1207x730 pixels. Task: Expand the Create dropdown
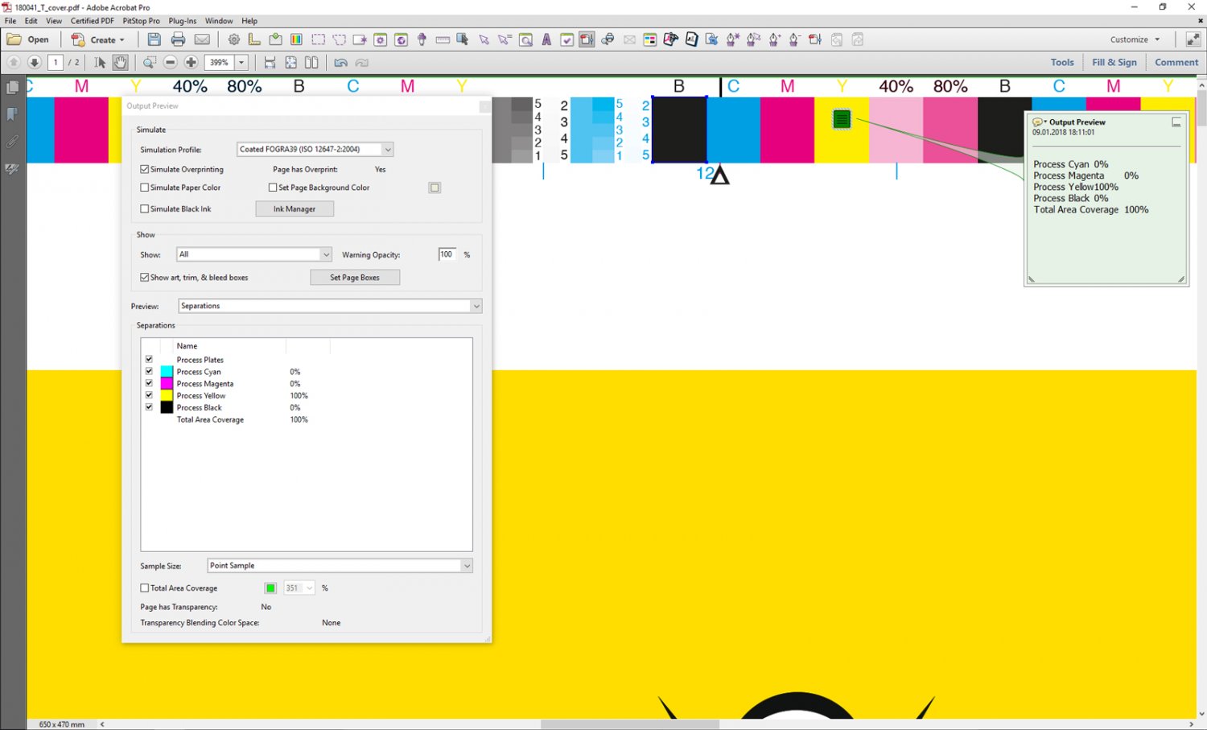[x=98, y=39]
